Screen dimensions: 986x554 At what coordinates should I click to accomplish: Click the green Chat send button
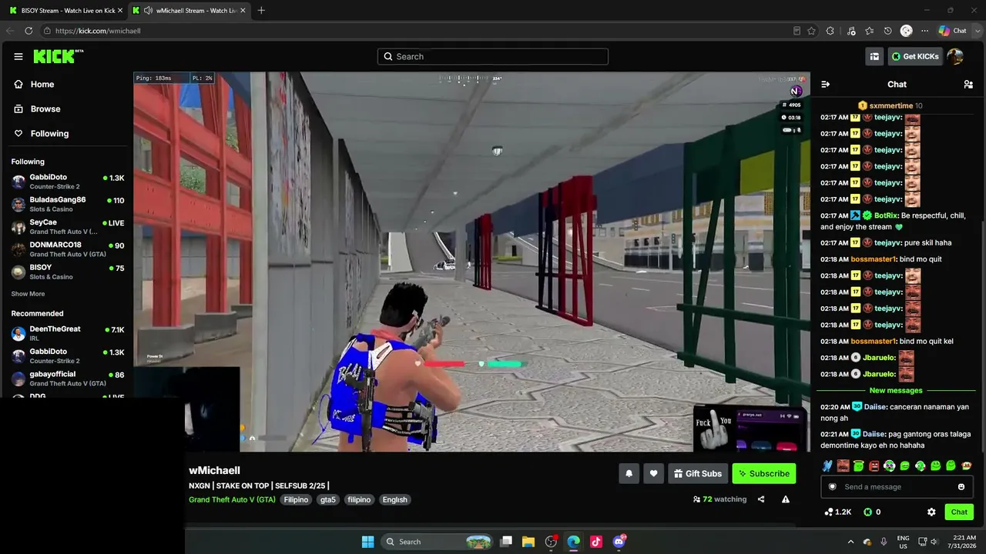click(959, 512)
